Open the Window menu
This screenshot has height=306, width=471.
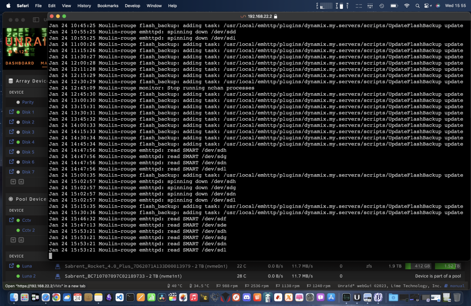[154, 6]
